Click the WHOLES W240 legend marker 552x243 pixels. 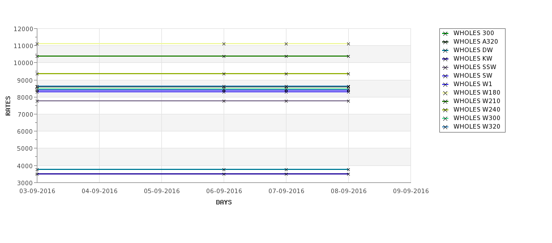(x=446, y=110)
